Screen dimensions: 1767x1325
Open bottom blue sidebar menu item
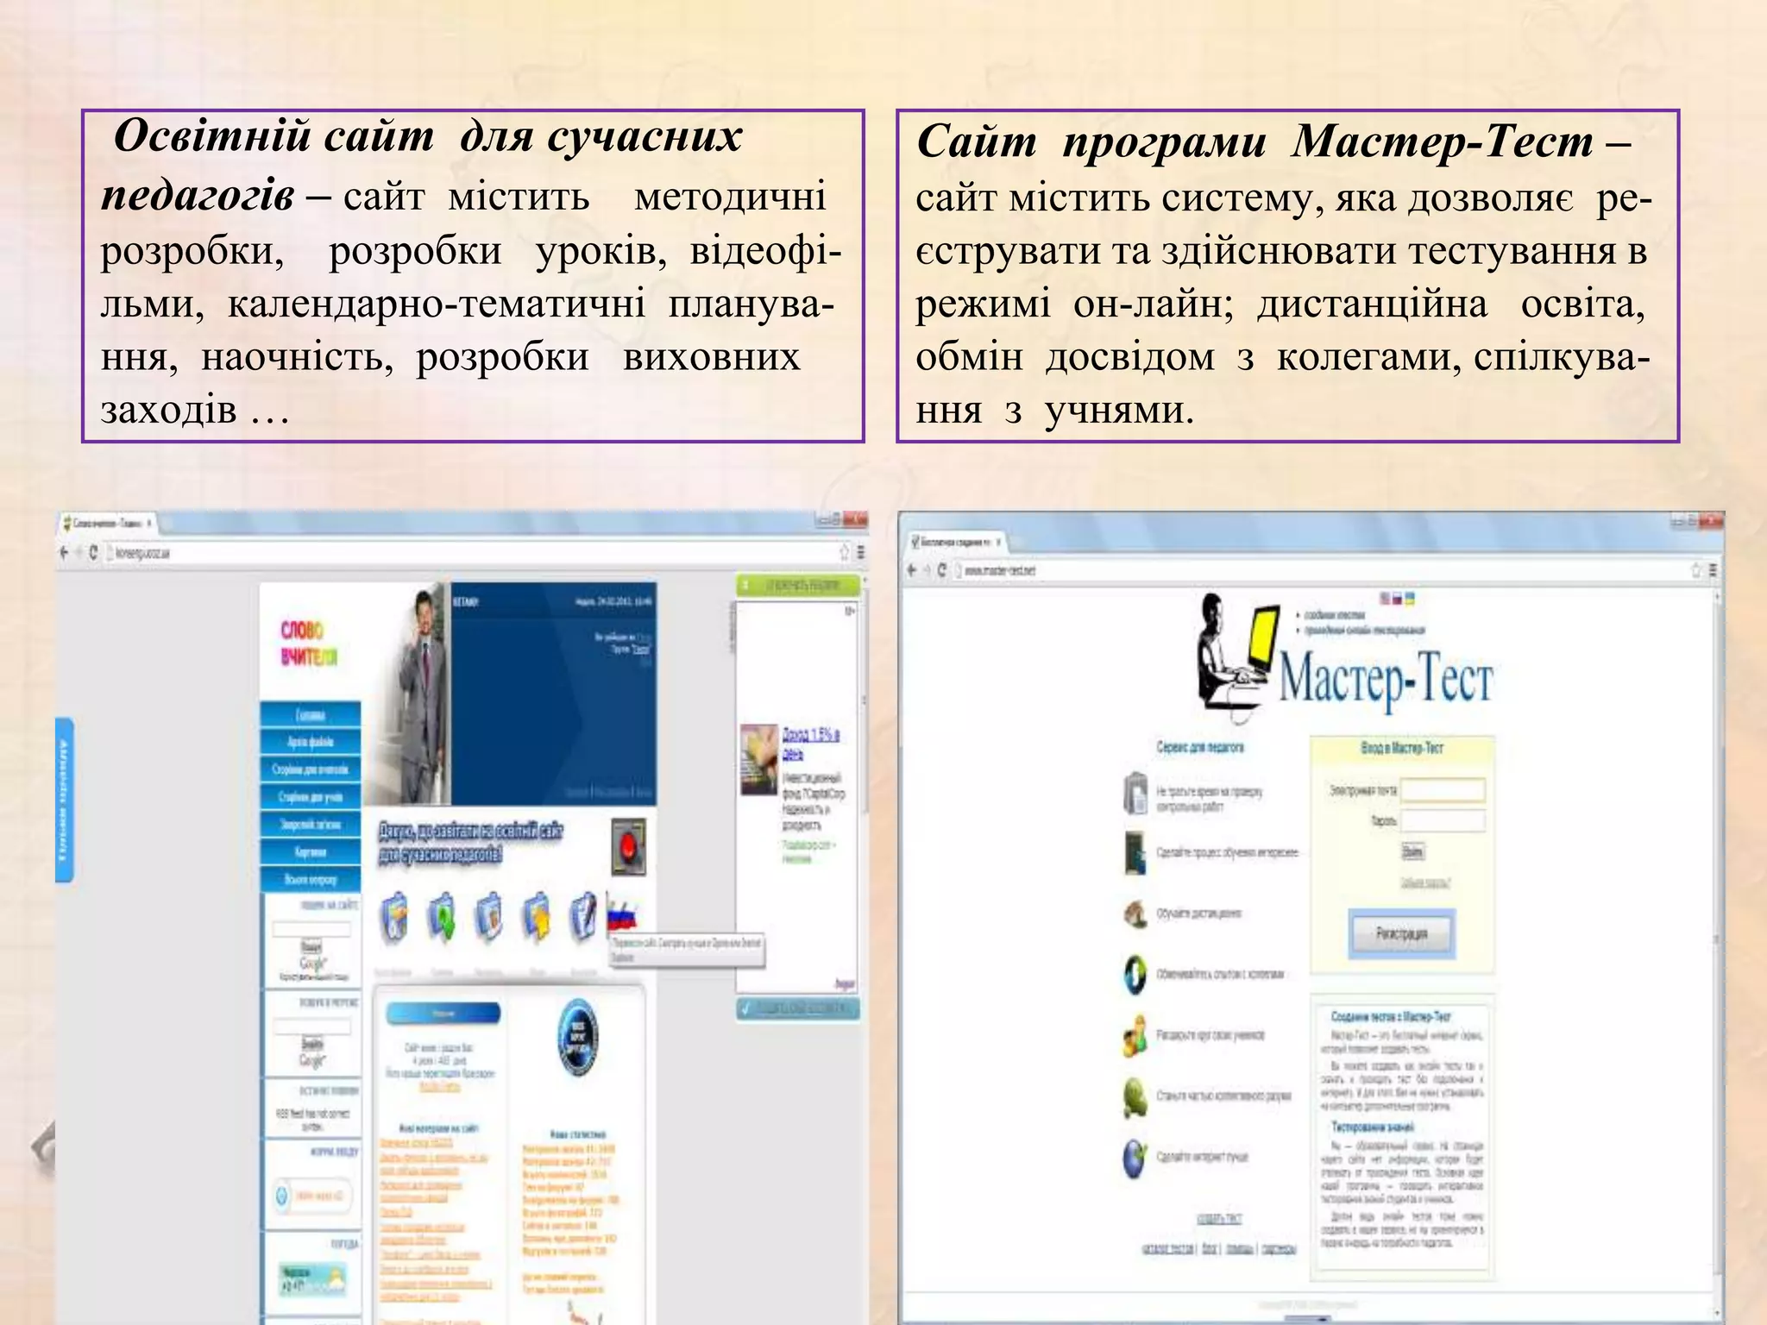coord(311,880)
